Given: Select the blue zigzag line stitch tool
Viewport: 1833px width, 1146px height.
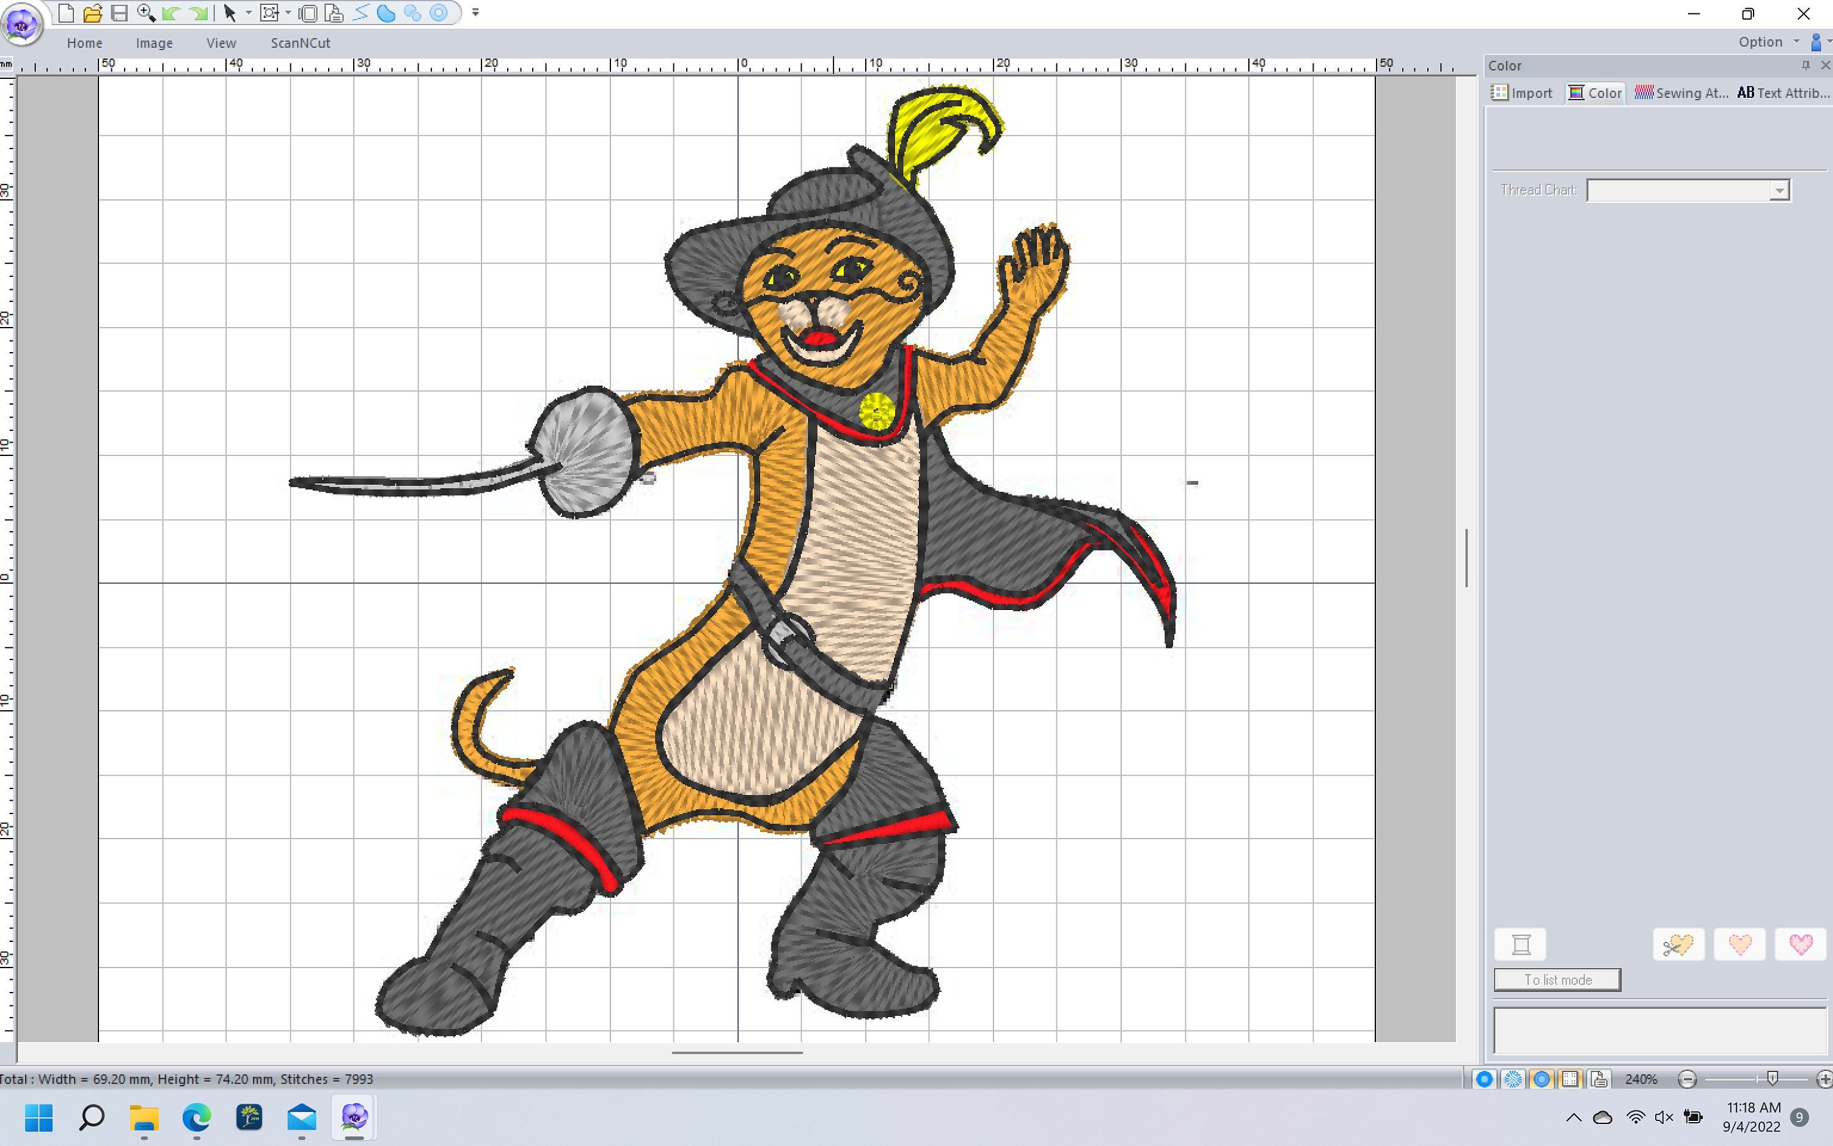Looking at the screenshot, I should [x=360, y=13].
